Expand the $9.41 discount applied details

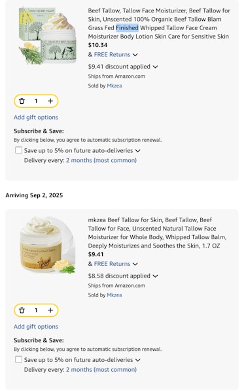[x=155, y=67]
